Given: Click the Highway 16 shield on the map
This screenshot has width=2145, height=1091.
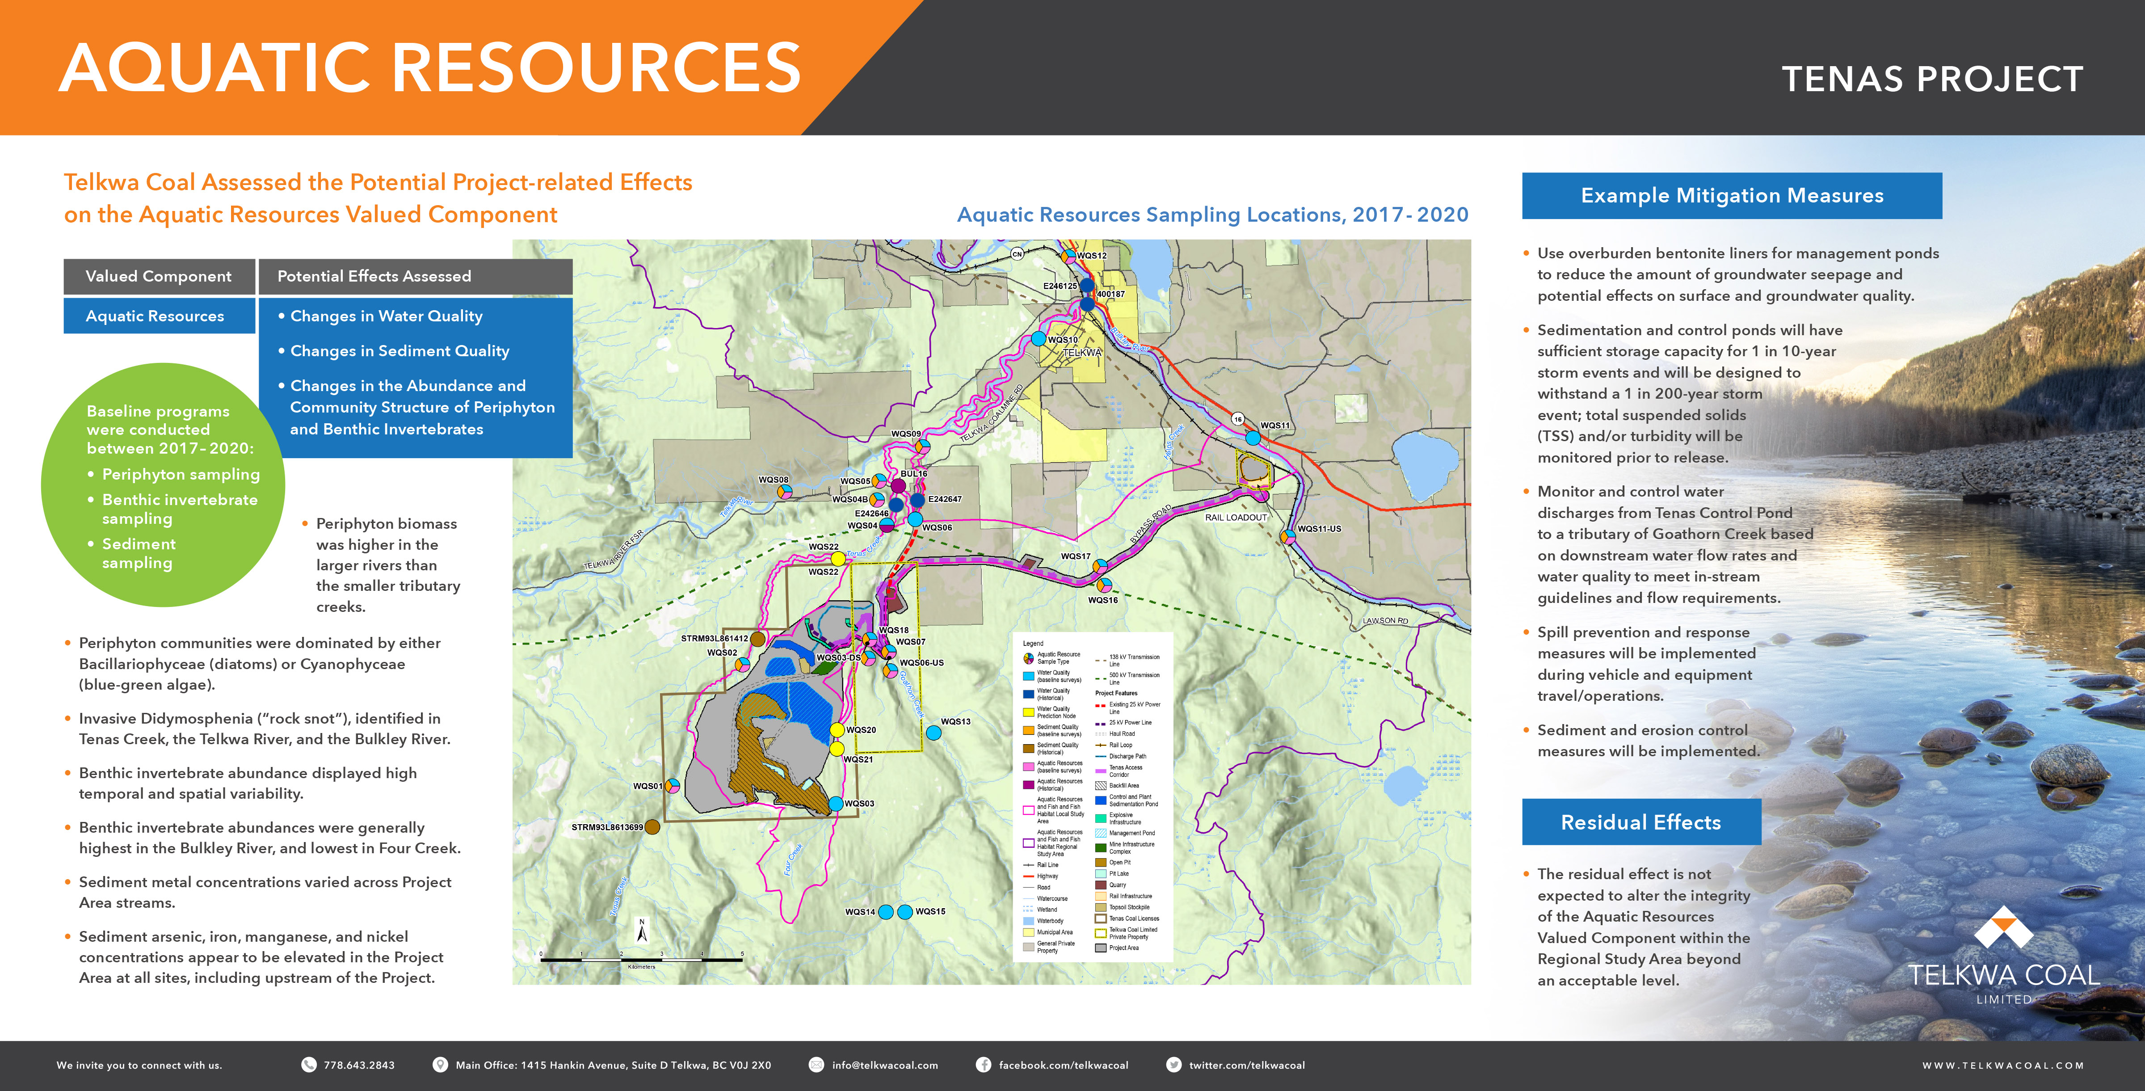Looking at the screenshot, I should [x=1238, y=419].
